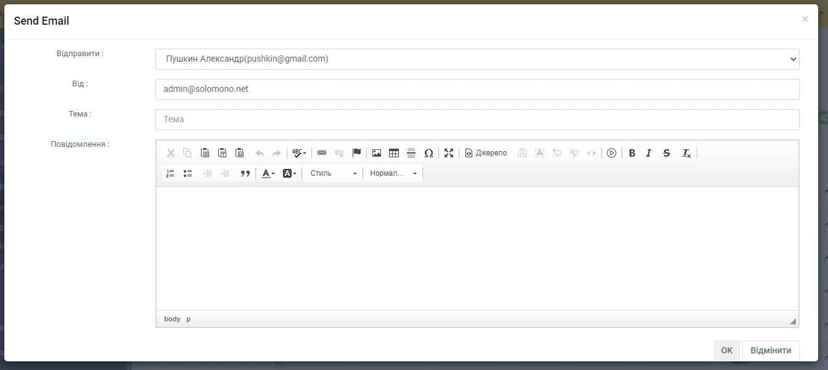Click into the Тема subject field
Viewport: 828px width, 370px height.
tap(477, 120)
